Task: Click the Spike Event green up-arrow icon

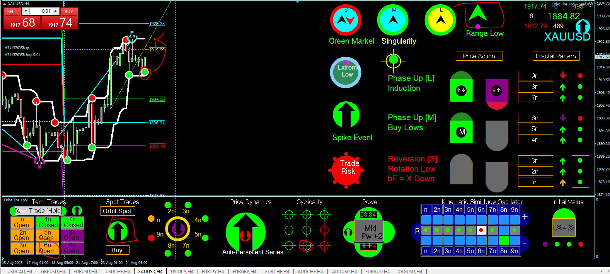Action: [x=346, y=114]
